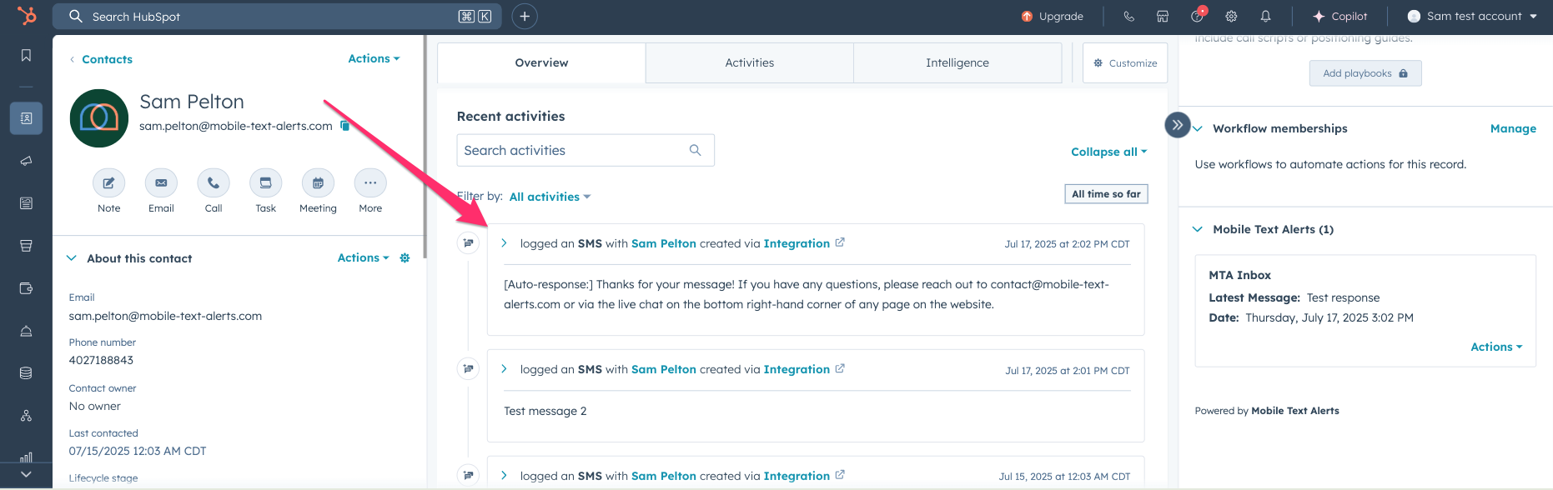Go back to Contacts list

pyautogui.click(x=107, y=59)
